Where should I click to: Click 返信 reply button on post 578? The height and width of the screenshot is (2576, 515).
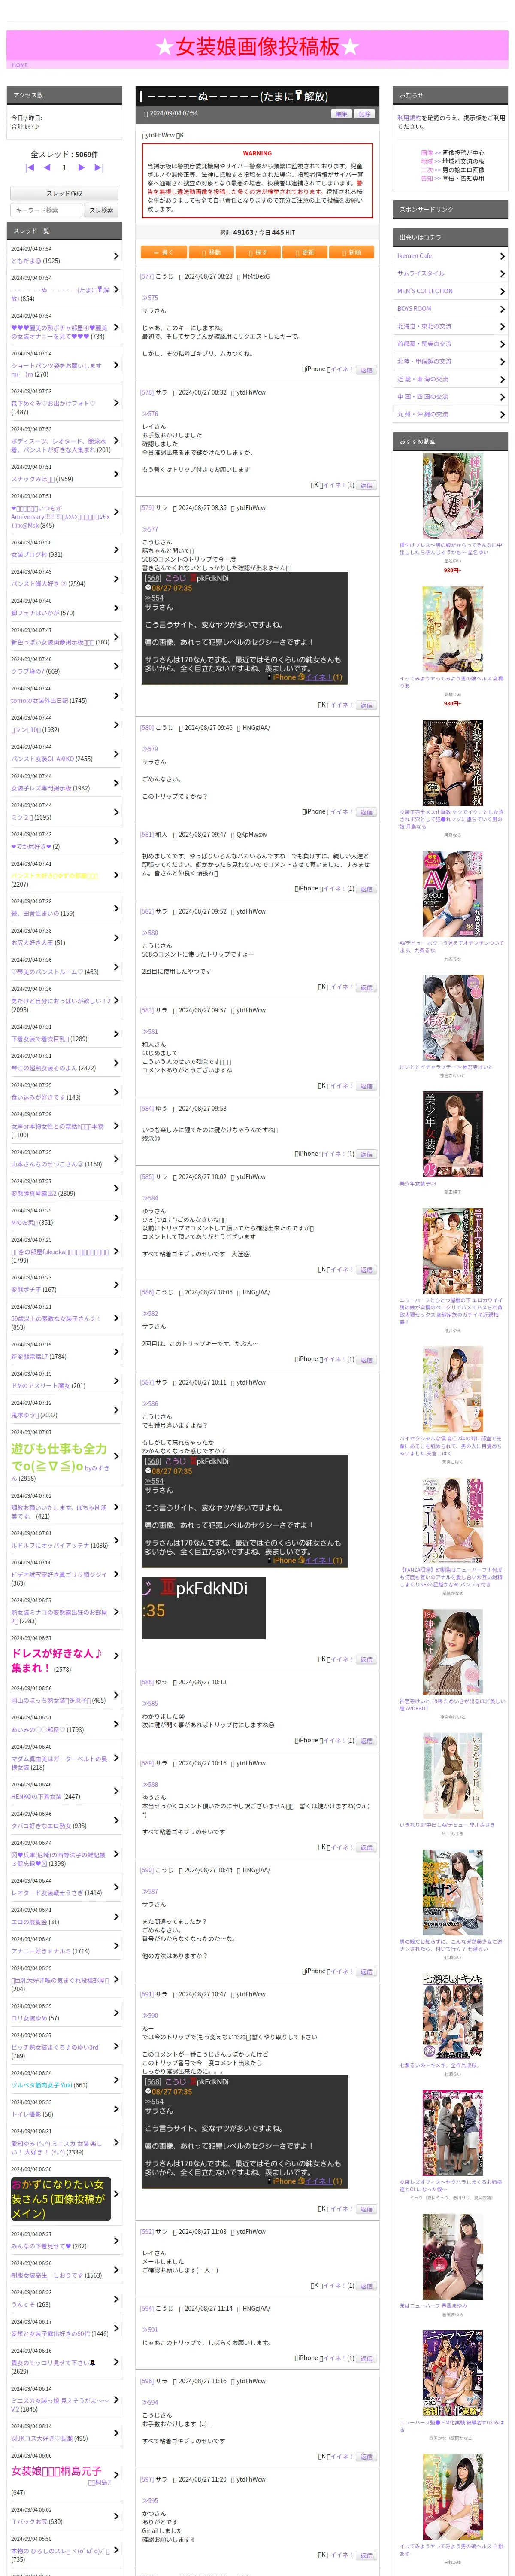point(366,485)
